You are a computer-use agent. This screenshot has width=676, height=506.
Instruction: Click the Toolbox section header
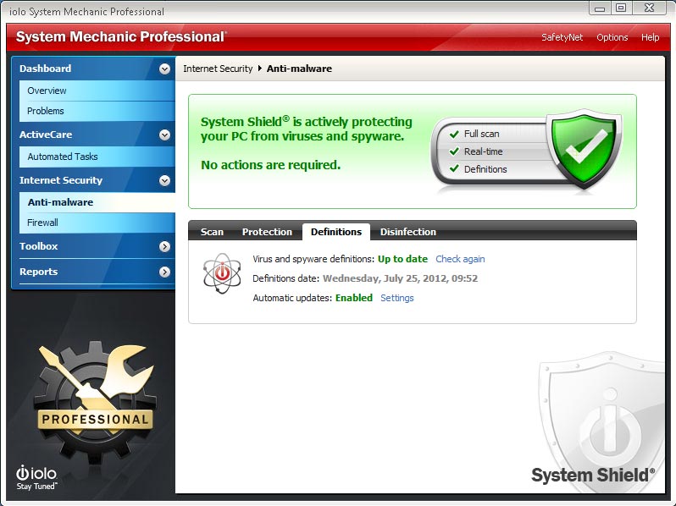[38, 246]
